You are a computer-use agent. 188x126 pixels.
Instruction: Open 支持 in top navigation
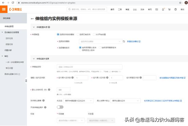pyautogui.click(x=142, y=9)
